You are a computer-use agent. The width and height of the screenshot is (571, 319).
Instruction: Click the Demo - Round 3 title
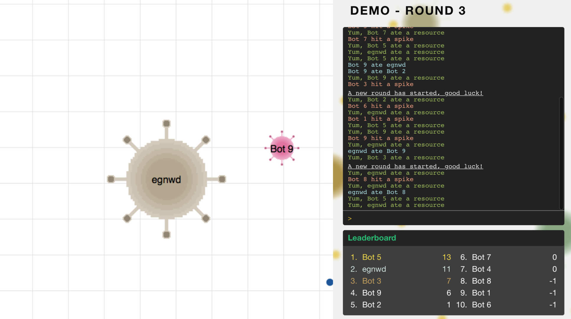click(407, 11)
